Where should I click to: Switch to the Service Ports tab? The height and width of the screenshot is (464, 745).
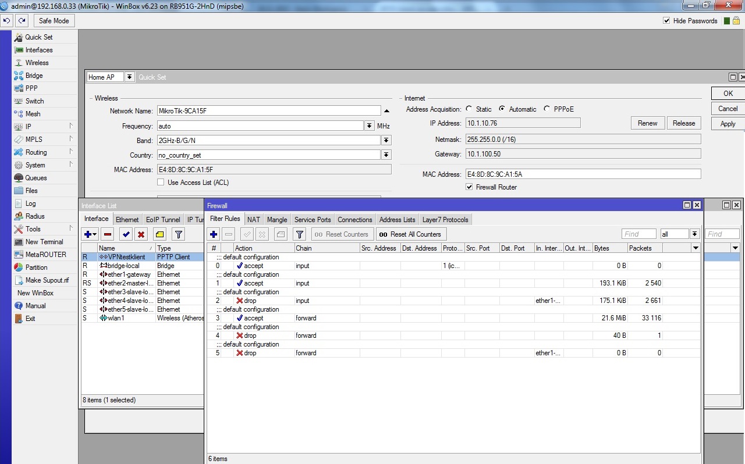(x=313, y=219)
